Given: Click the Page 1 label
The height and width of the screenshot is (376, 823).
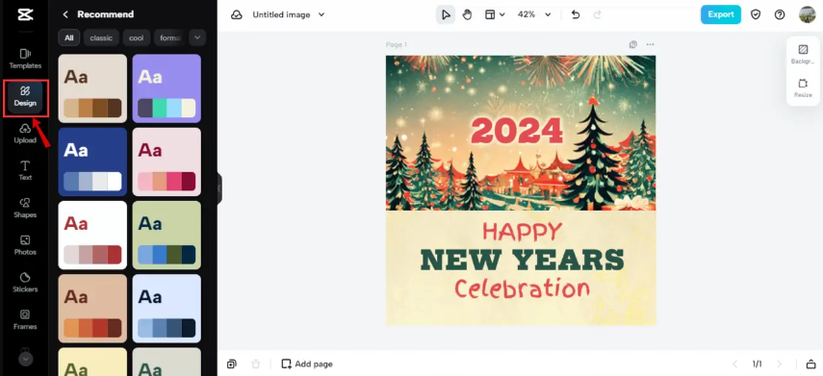Looking at the screenshot, I should 397,44.
